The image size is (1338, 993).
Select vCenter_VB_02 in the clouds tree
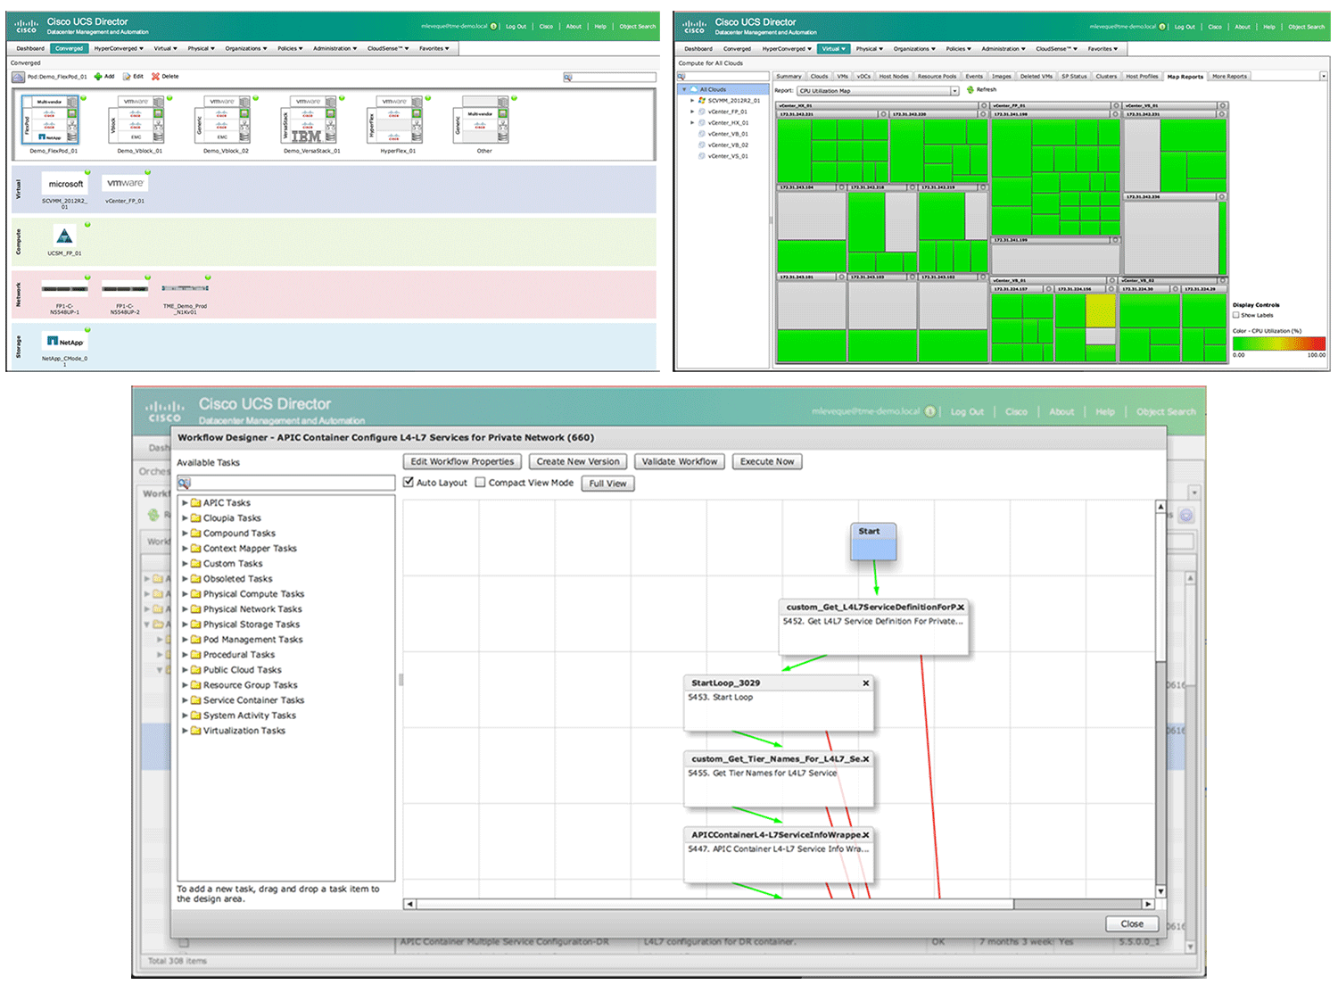[x=728, y=145]
